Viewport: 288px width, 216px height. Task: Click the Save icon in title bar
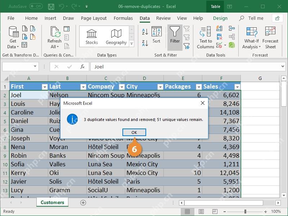[x=51, y=6]
